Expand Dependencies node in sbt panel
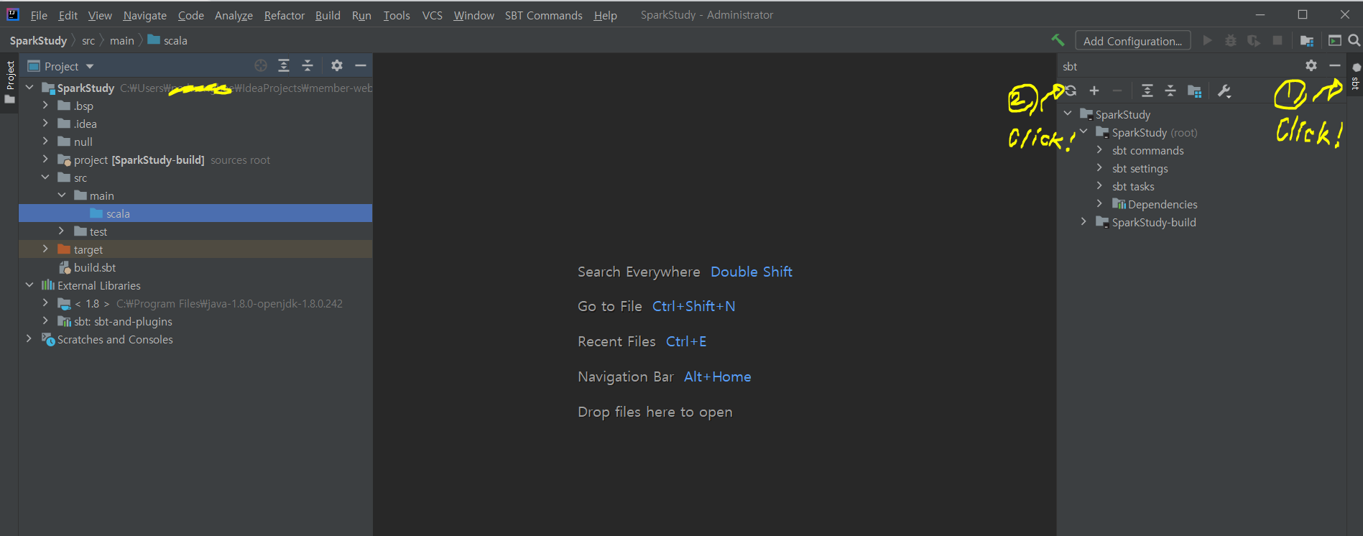 tap(1099, 203)
